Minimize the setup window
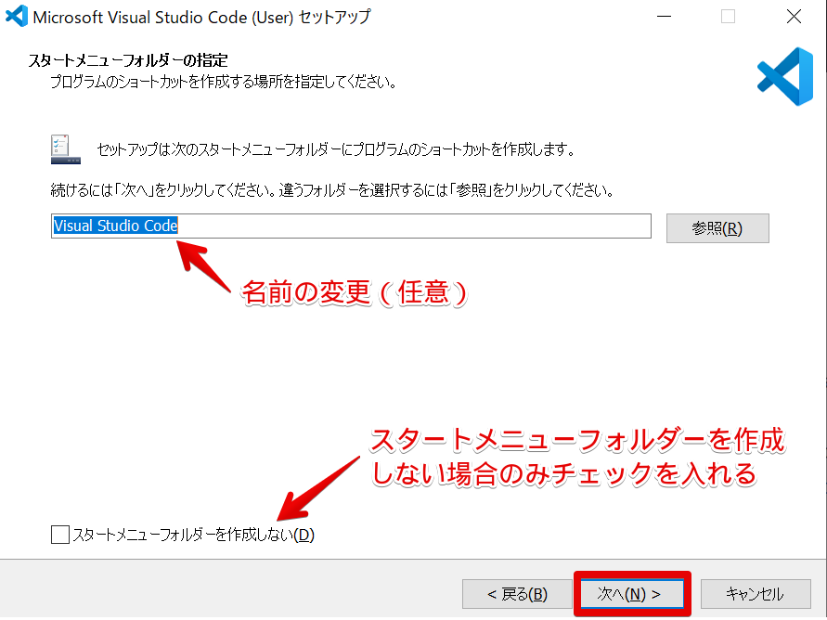 point(664,17)
